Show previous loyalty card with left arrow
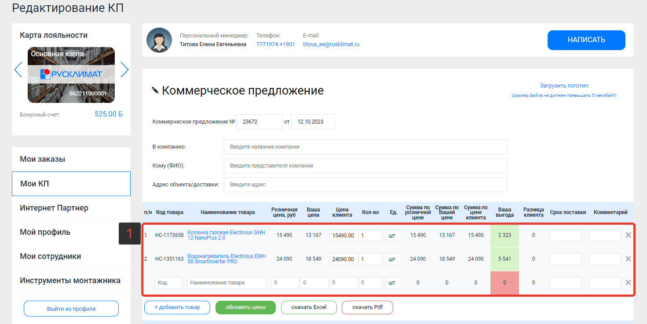 pyautogui.click(x=18, y=69)
